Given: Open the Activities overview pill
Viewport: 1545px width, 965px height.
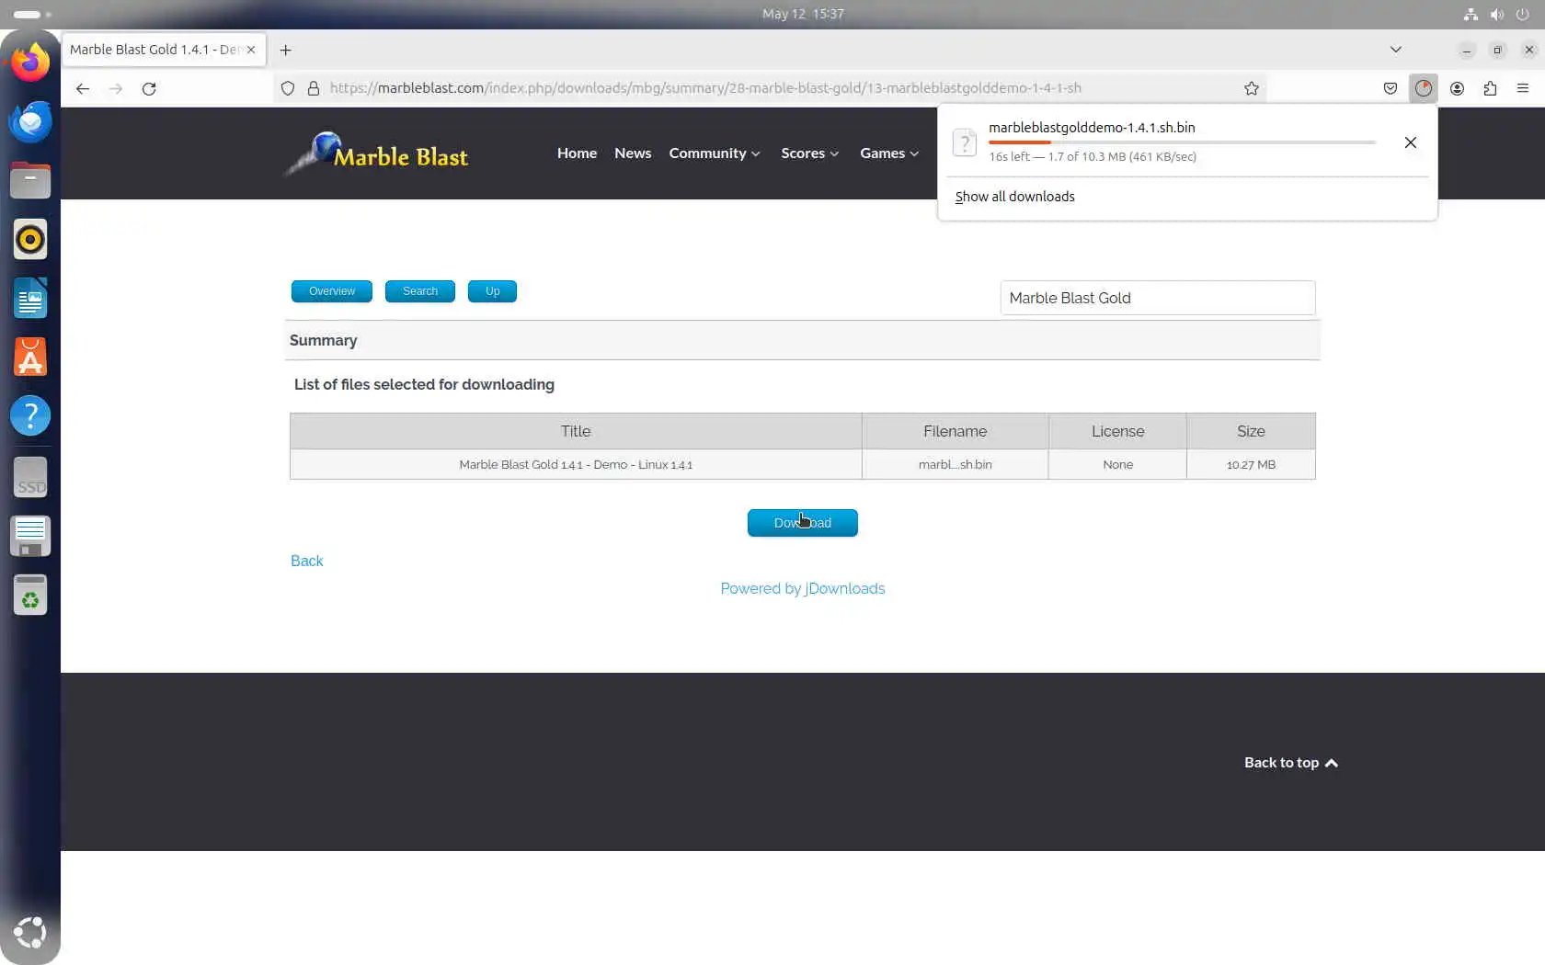Looking at the screenshot, I should point(31,14).
